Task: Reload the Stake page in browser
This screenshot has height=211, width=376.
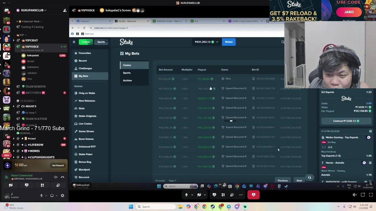Action: coord(84,28)
